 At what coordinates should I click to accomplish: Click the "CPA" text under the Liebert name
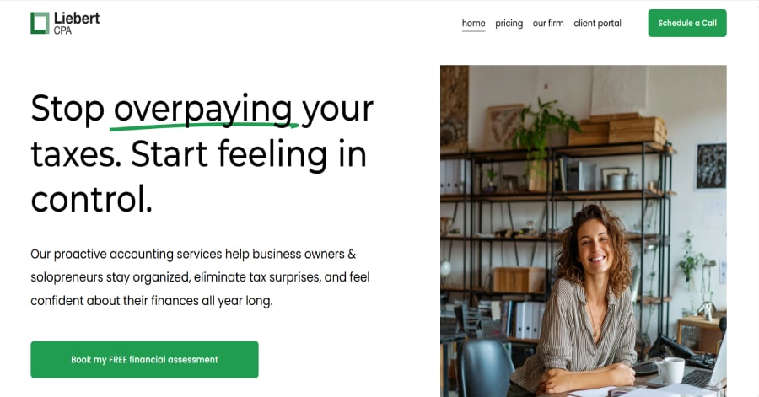pos(62,30)
